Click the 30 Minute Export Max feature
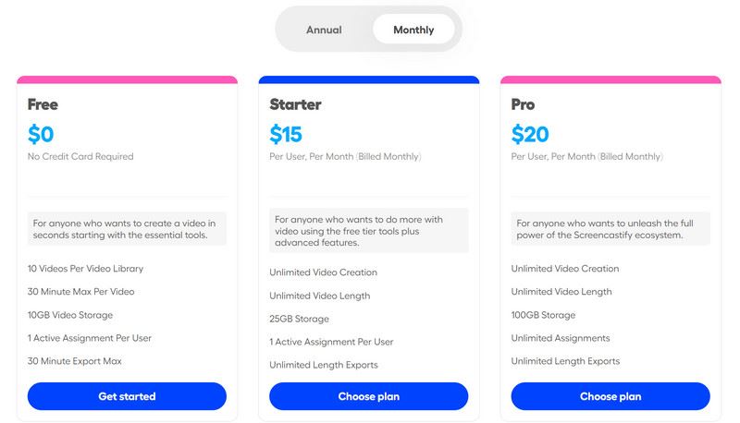740x423 pixels. [75, 361]
